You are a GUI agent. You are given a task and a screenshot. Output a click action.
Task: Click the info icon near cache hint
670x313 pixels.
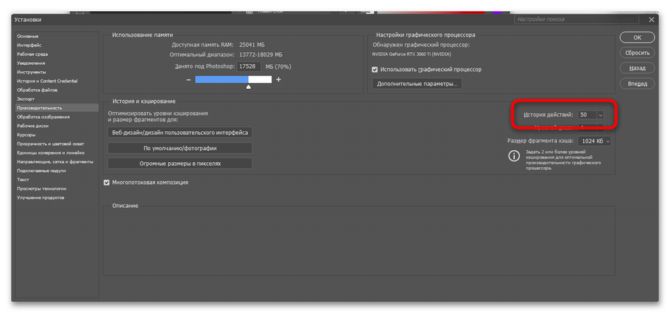[x=513, y=156]
